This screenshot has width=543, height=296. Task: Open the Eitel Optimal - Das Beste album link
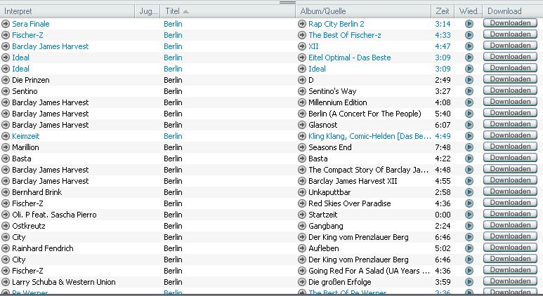pyautogui.click(x=349, y=58)
